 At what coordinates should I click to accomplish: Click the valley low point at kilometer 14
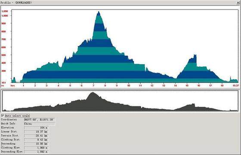[176, 78]
